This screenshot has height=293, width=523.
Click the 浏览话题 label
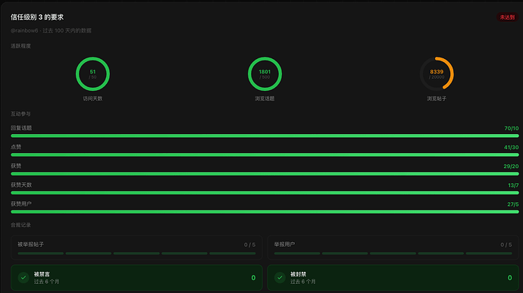point(265,98)
